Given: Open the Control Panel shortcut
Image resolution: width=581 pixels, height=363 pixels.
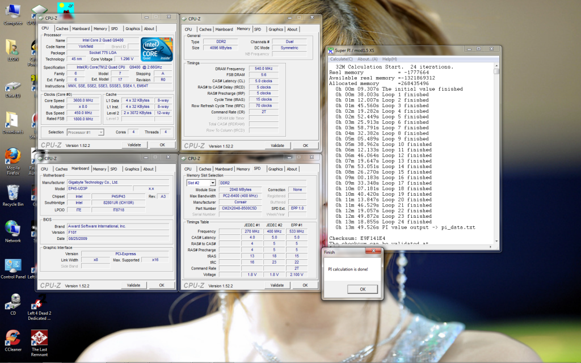Looking at the screenshot, I should coord(12,265).
